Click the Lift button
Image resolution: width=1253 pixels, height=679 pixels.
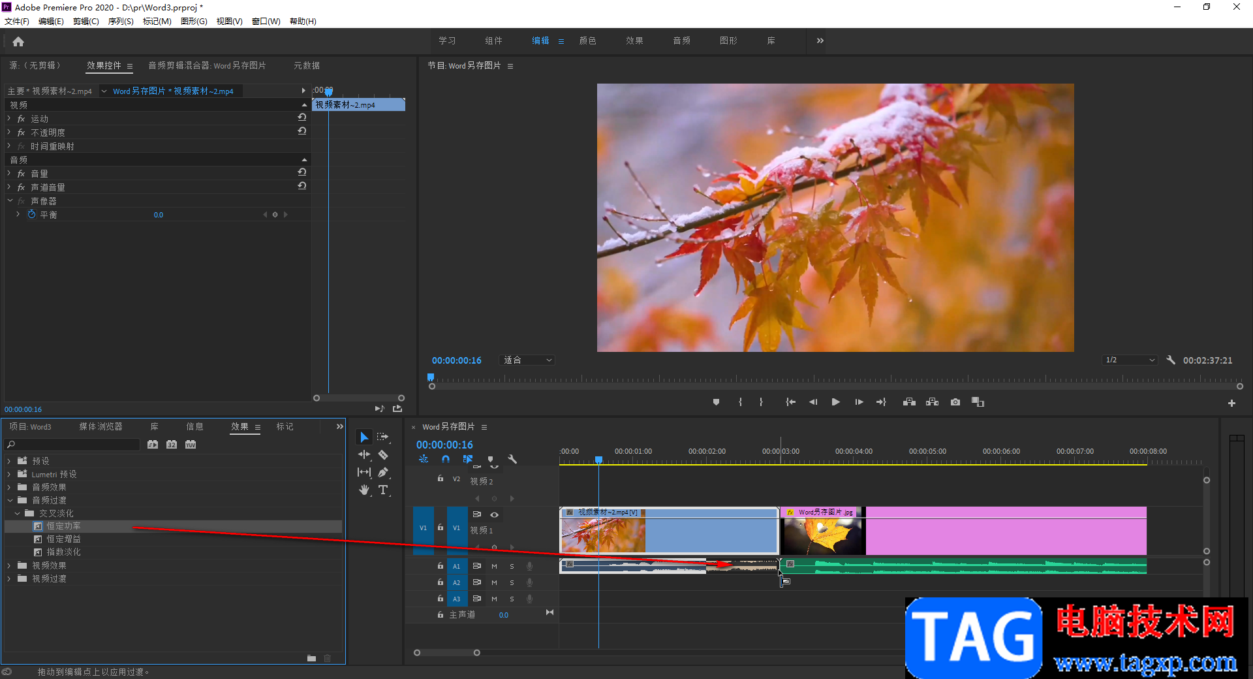pos(909,402)
